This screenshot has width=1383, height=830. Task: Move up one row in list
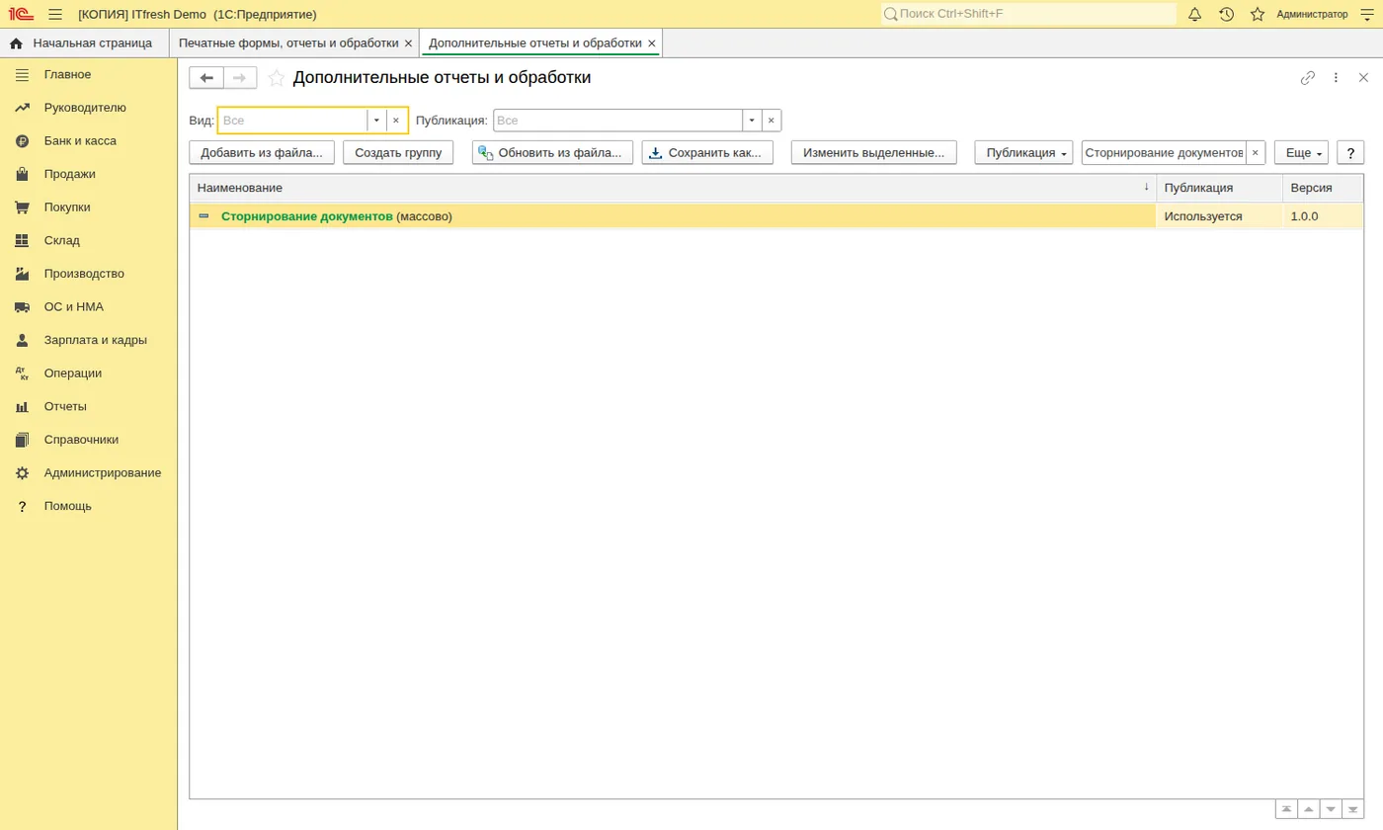pyautogui.click(x=1309, y=809)
